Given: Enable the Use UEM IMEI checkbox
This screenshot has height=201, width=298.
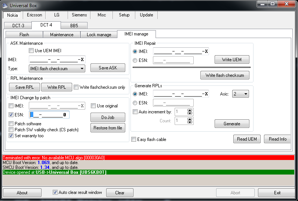Looking at the screenshot, I should tap(31, 51).
